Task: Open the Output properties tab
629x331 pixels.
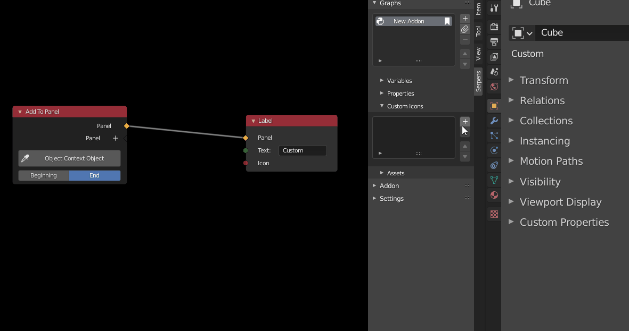Action: click(494, 40)
